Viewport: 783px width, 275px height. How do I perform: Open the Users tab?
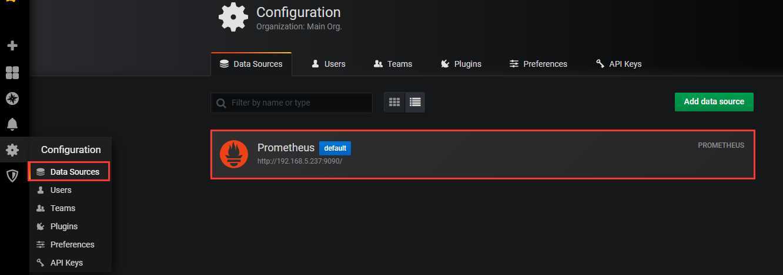[328, 64]
